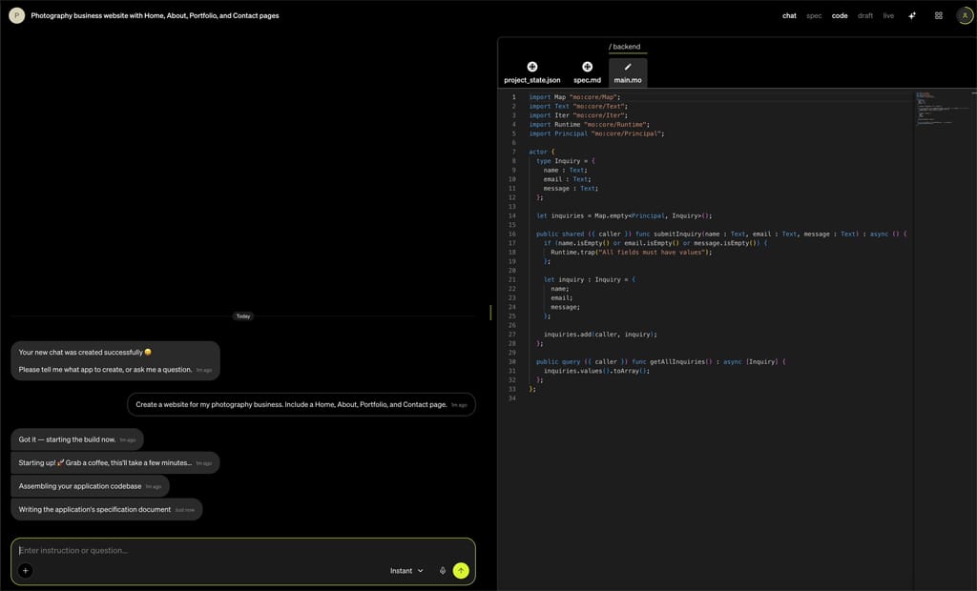Viewport: 977px width, 591px height.
Task: Expand the Instant mode dropdown
Action: point(406,571)
